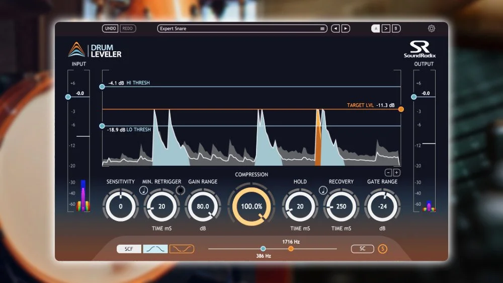Click the 386 Hz filter handle

tap(263, 249)
